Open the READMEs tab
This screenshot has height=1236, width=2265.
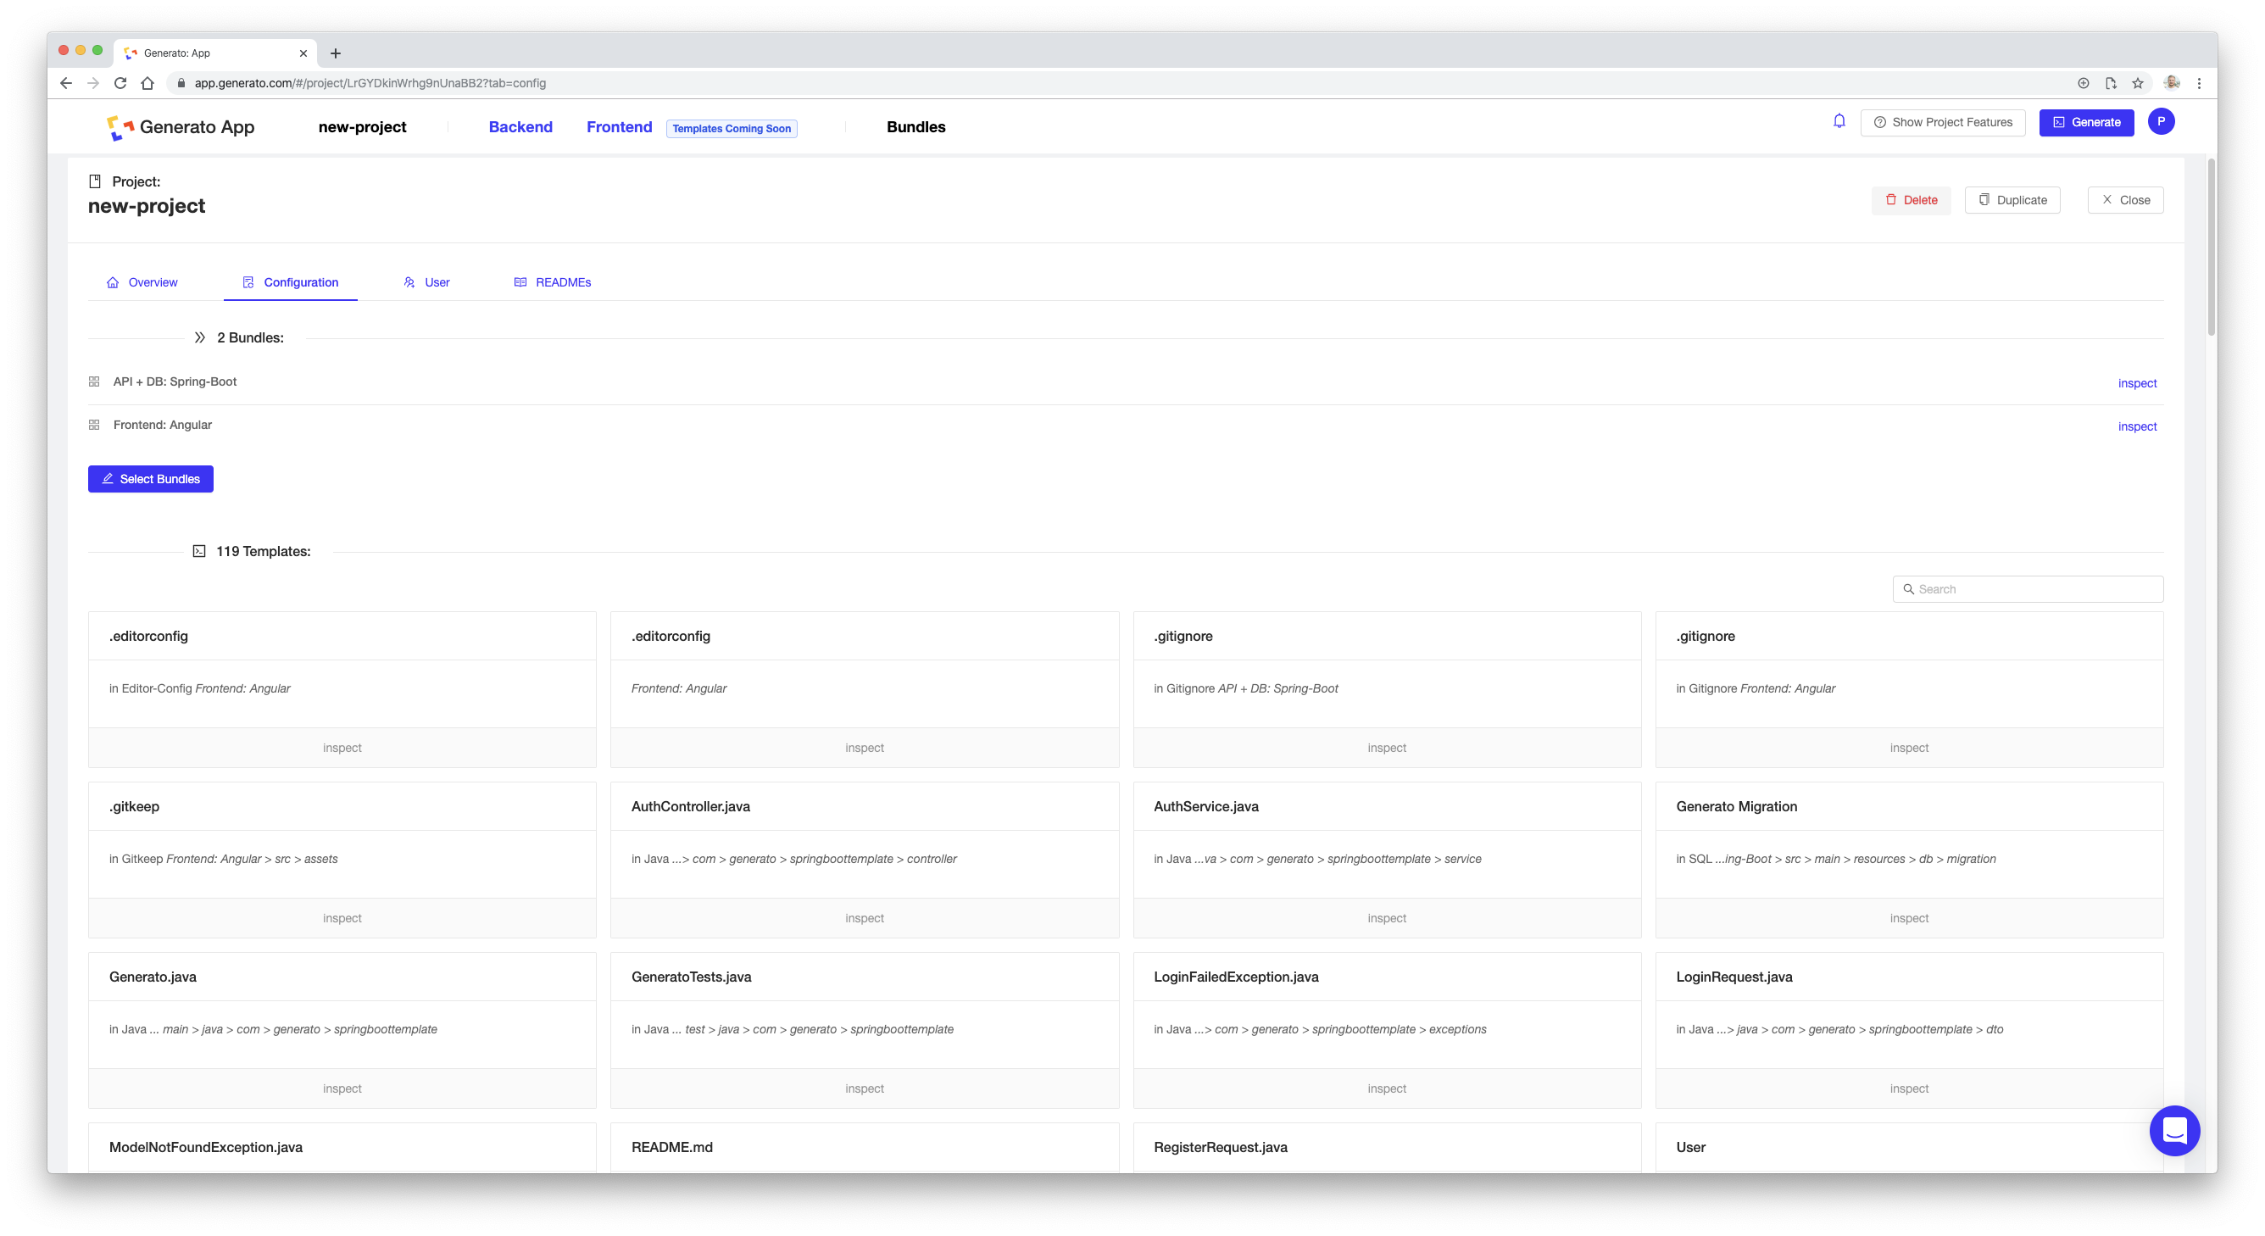point(552,282)
